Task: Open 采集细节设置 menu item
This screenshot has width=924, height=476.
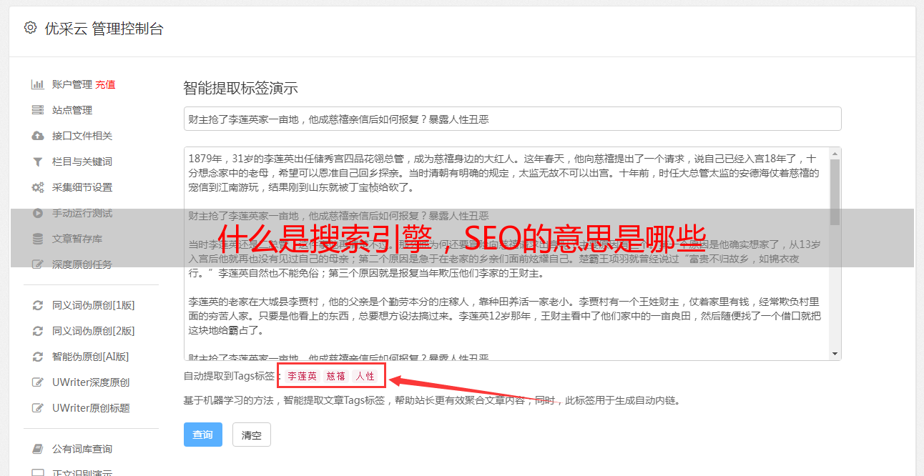Action: tap(82, 187)
